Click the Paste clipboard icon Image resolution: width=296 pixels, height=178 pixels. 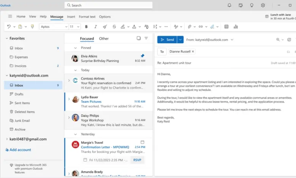[20, 27]
